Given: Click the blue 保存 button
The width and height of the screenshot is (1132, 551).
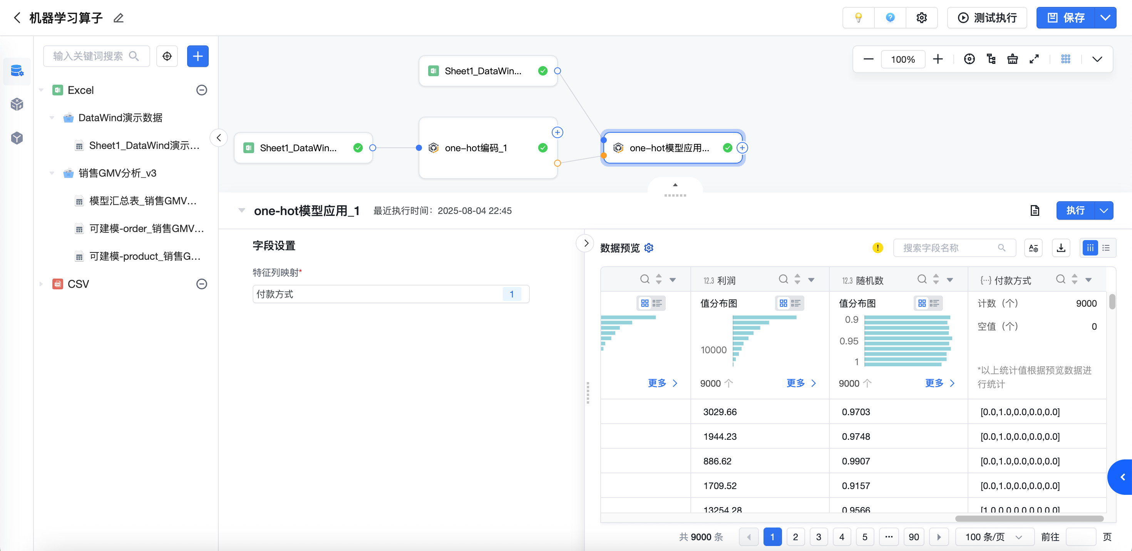Looking at the screenshot, I should 1066,18.
